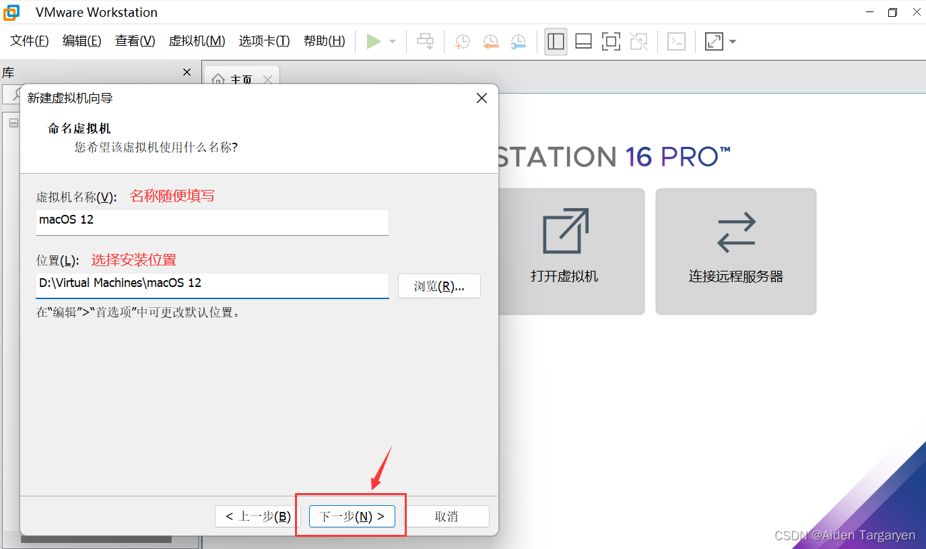This screenshot has width=926, height=549.
Task: Close the 新建虚拟机向导 wizard dialog
Action: click(482, 98)
